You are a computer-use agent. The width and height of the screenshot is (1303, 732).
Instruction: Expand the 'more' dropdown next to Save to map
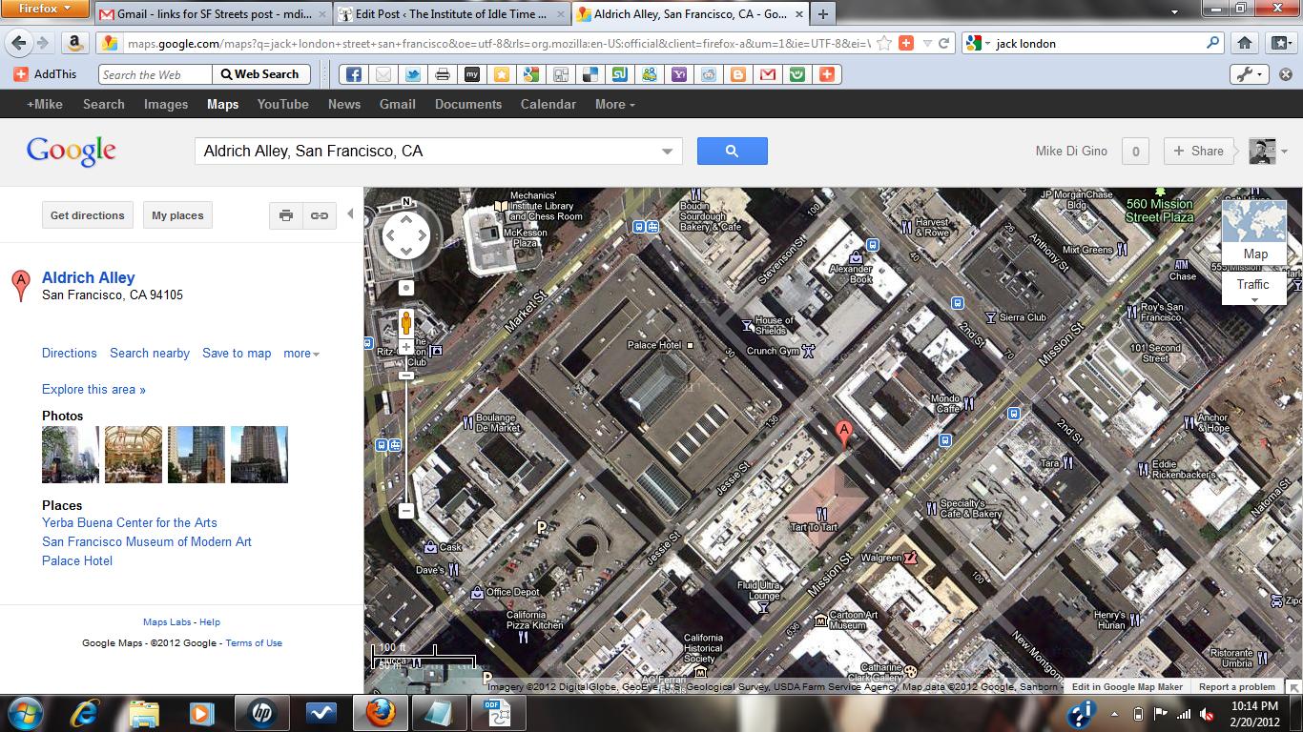(300, 354)
